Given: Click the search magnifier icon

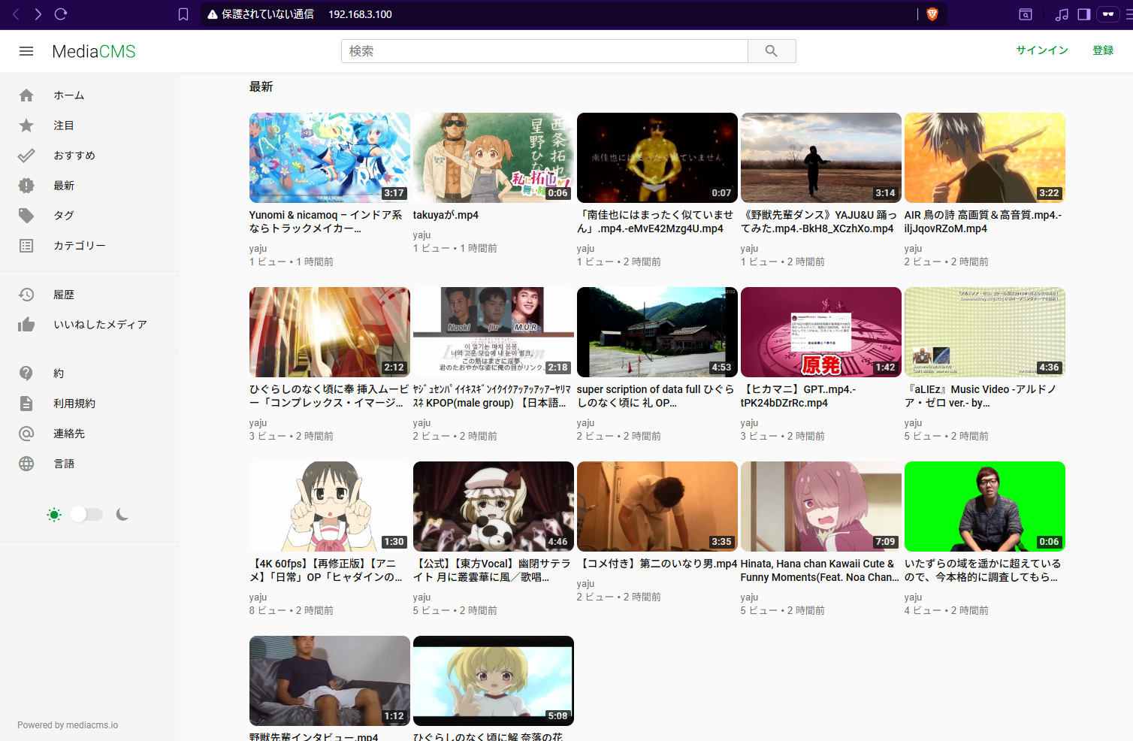Looking at the screenshot, I should pyautogui.click(x=772, y=50).
